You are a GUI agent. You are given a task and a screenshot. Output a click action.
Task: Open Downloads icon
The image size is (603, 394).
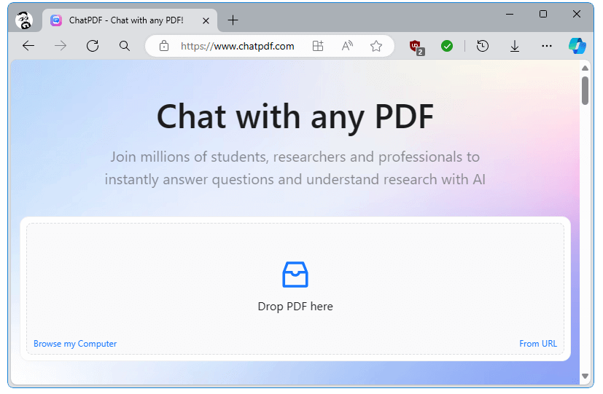click(515, 47)
